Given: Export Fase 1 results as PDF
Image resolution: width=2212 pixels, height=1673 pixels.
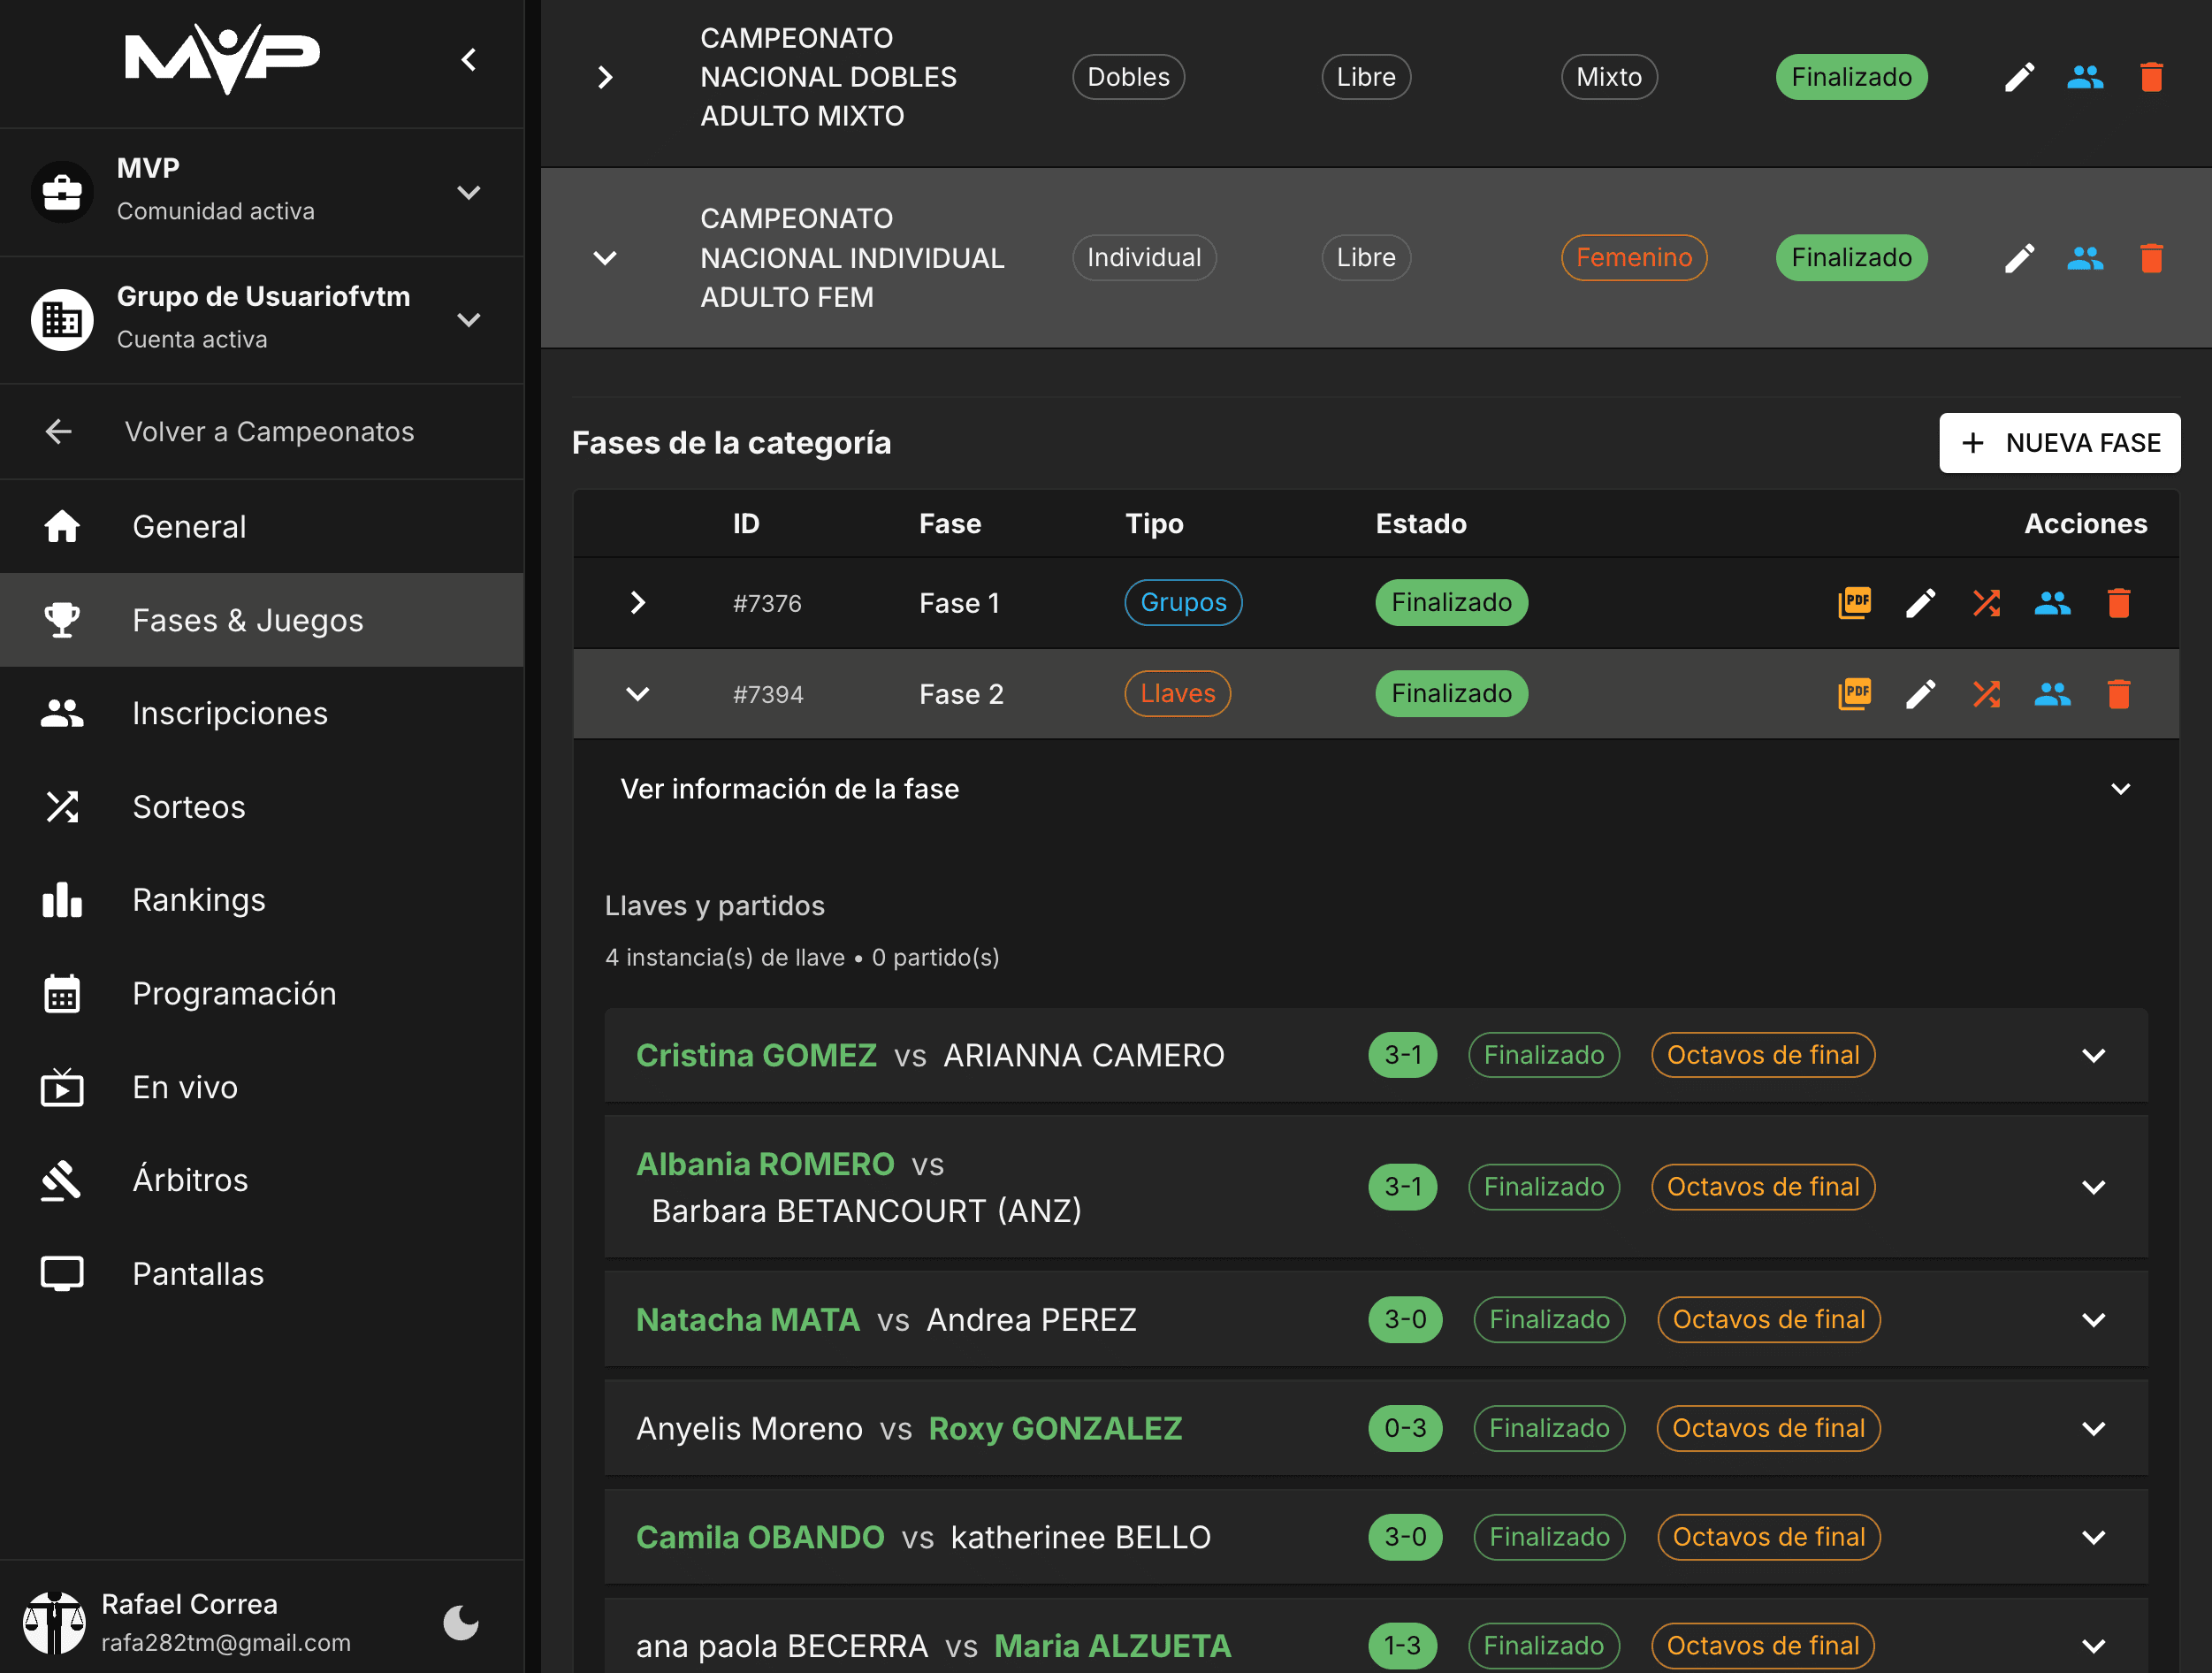Looking at the screenshot, I should tap(1855, 603).
